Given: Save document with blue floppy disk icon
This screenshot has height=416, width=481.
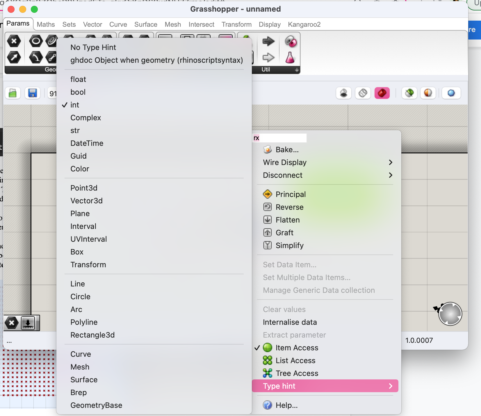Looking at the screenshot, I should click(x=32, y=93).
